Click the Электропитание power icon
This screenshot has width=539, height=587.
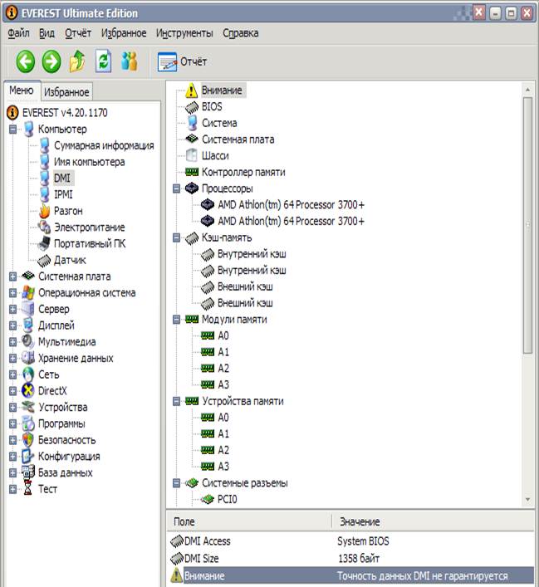(x=44, y=227)
